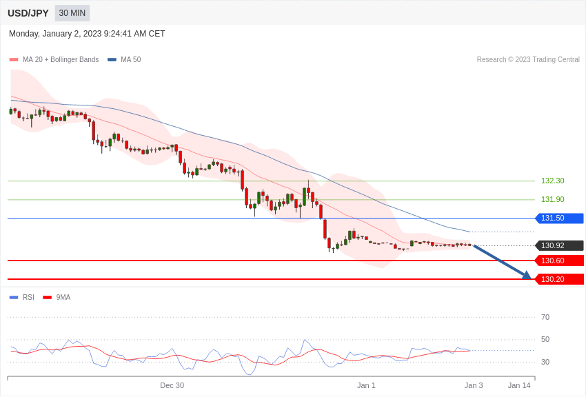586x397 pixels.
Task: Click the USD/JPY pair title
Action: pos(28,13)
